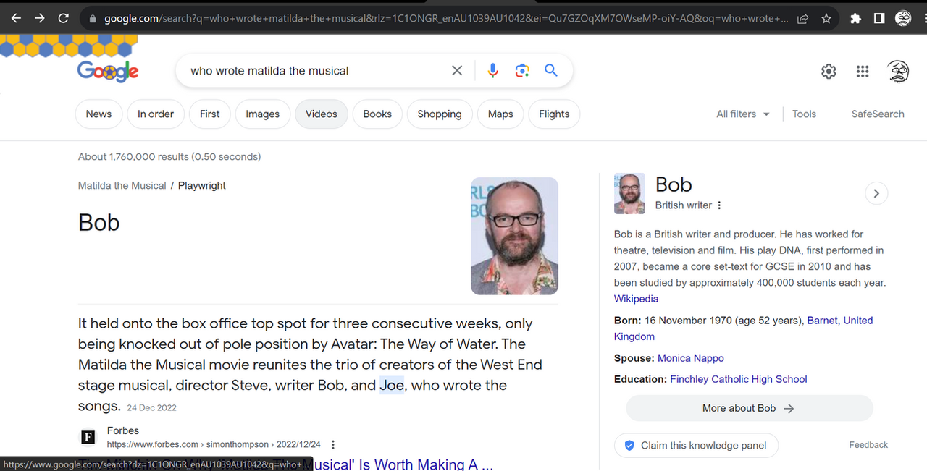Reload the page
927x471 pixels.
(64, 18)
